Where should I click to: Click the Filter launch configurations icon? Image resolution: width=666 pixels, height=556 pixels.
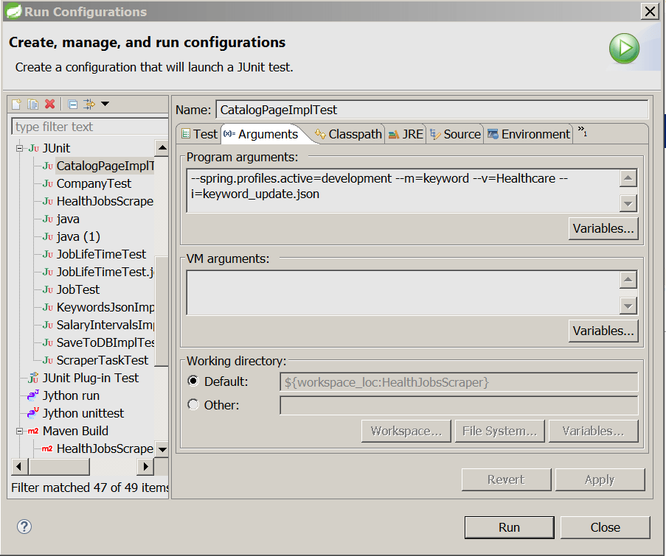pos(89,104)
